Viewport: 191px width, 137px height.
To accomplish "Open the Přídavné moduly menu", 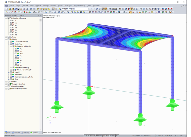I will pos(79,6).
